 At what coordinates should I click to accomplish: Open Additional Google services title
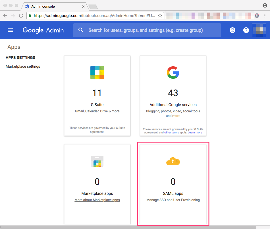[x=173, y=105]
